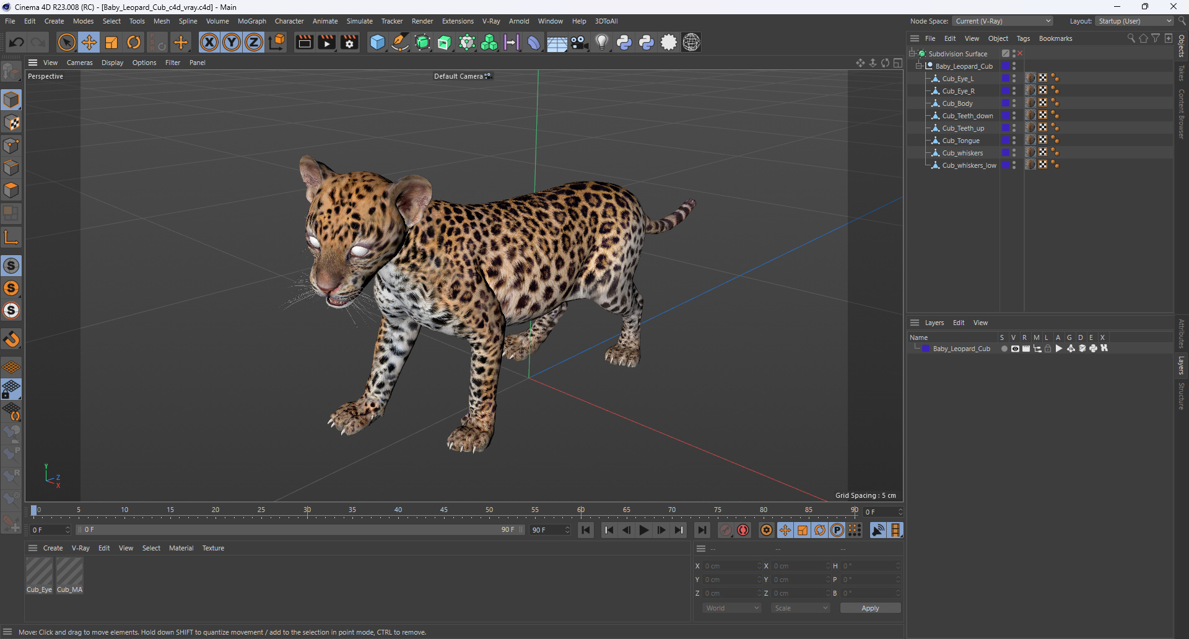Open the Simulate menu
Image resolution: width=1189 pixels, height=639 pixels.
359,21
